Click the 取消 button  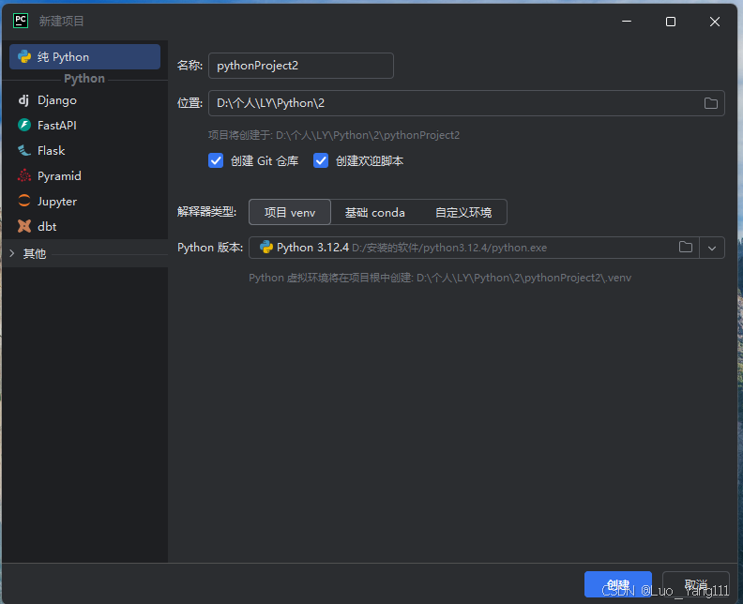[695, 584]
